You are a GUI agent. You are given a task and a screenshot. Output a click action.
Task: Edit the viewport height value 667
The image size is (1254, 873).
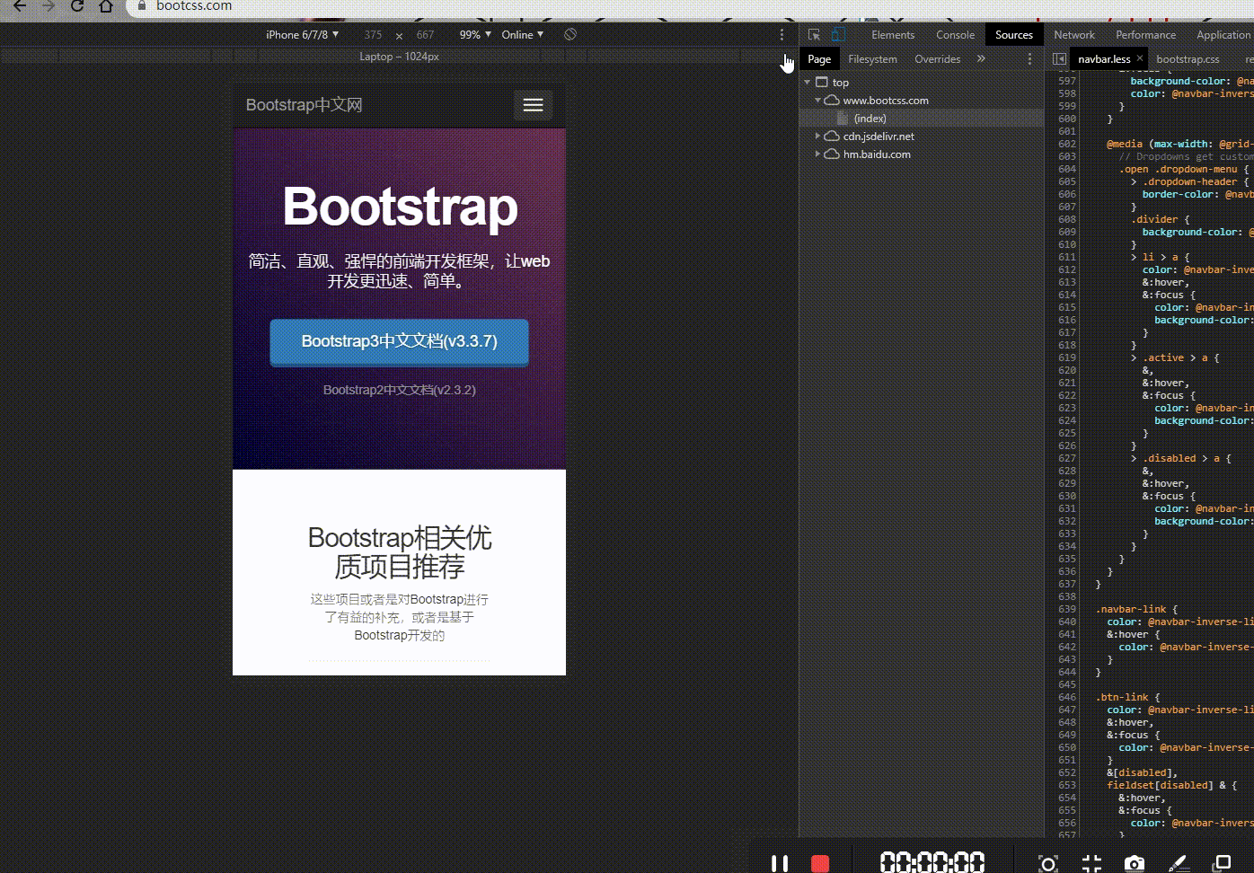(425, 34)
